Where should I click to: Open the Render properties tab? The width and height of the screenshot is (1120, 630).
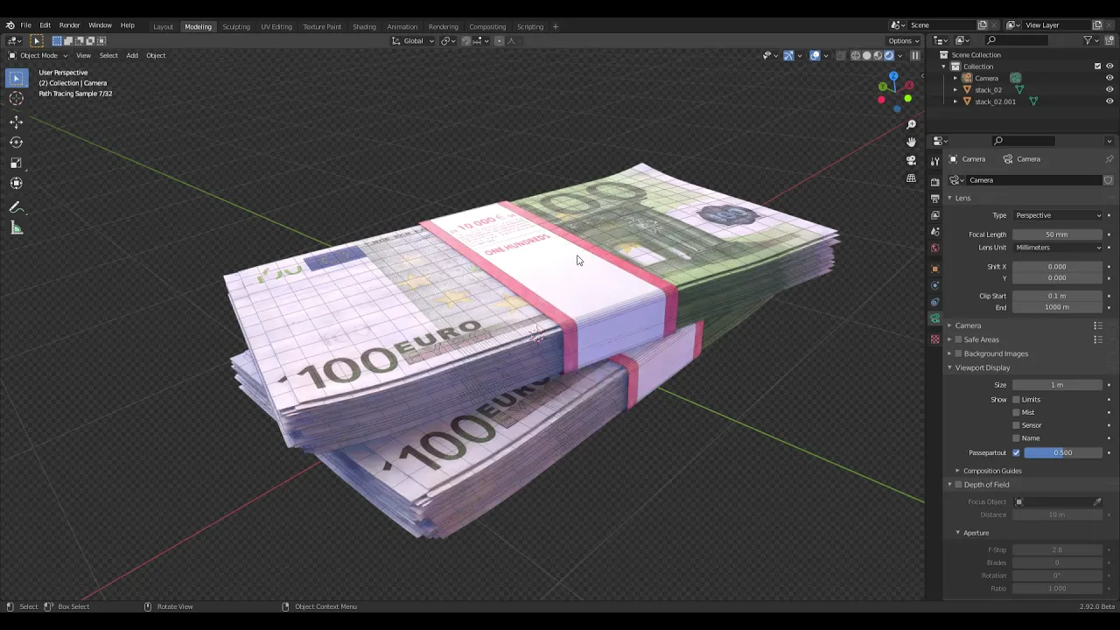(935, 182)
